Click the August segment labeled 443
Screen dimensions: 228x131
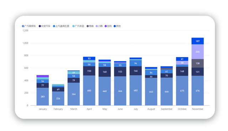(151, 92)
